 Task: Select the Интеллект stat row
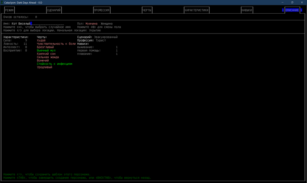(15, 47)
